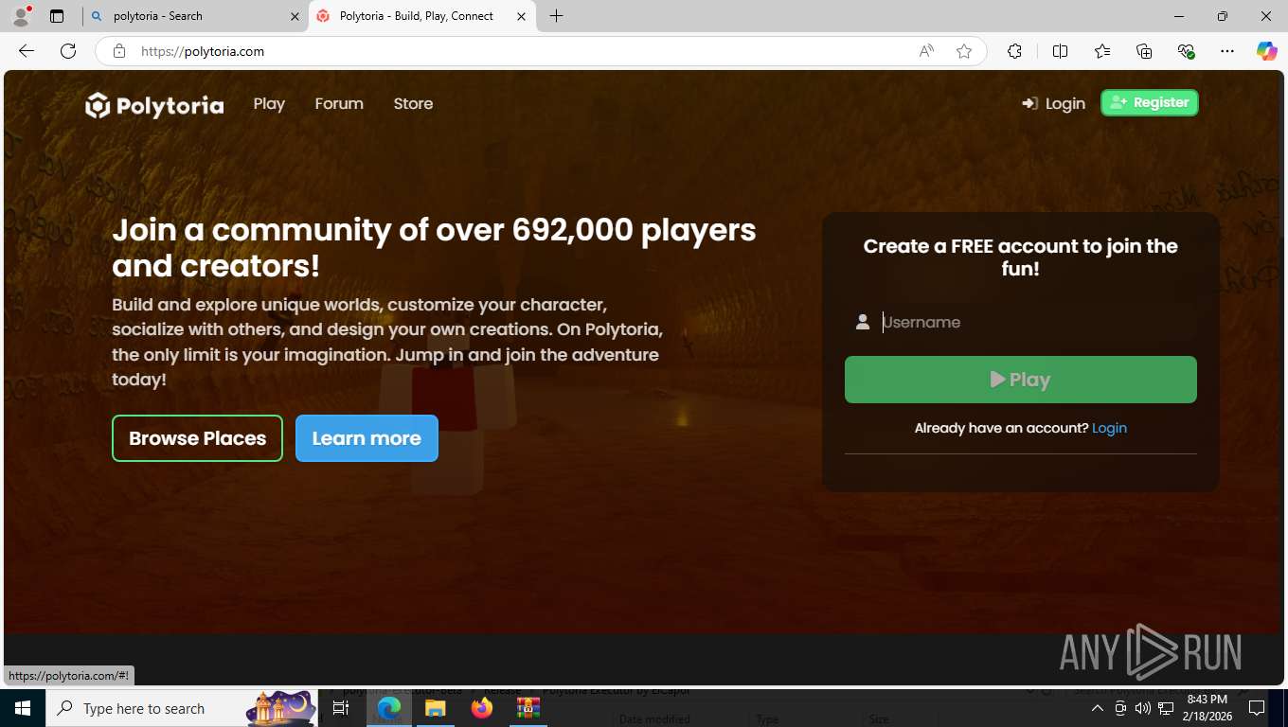Open the clock showing 8:43 PM

point(1207,708)
